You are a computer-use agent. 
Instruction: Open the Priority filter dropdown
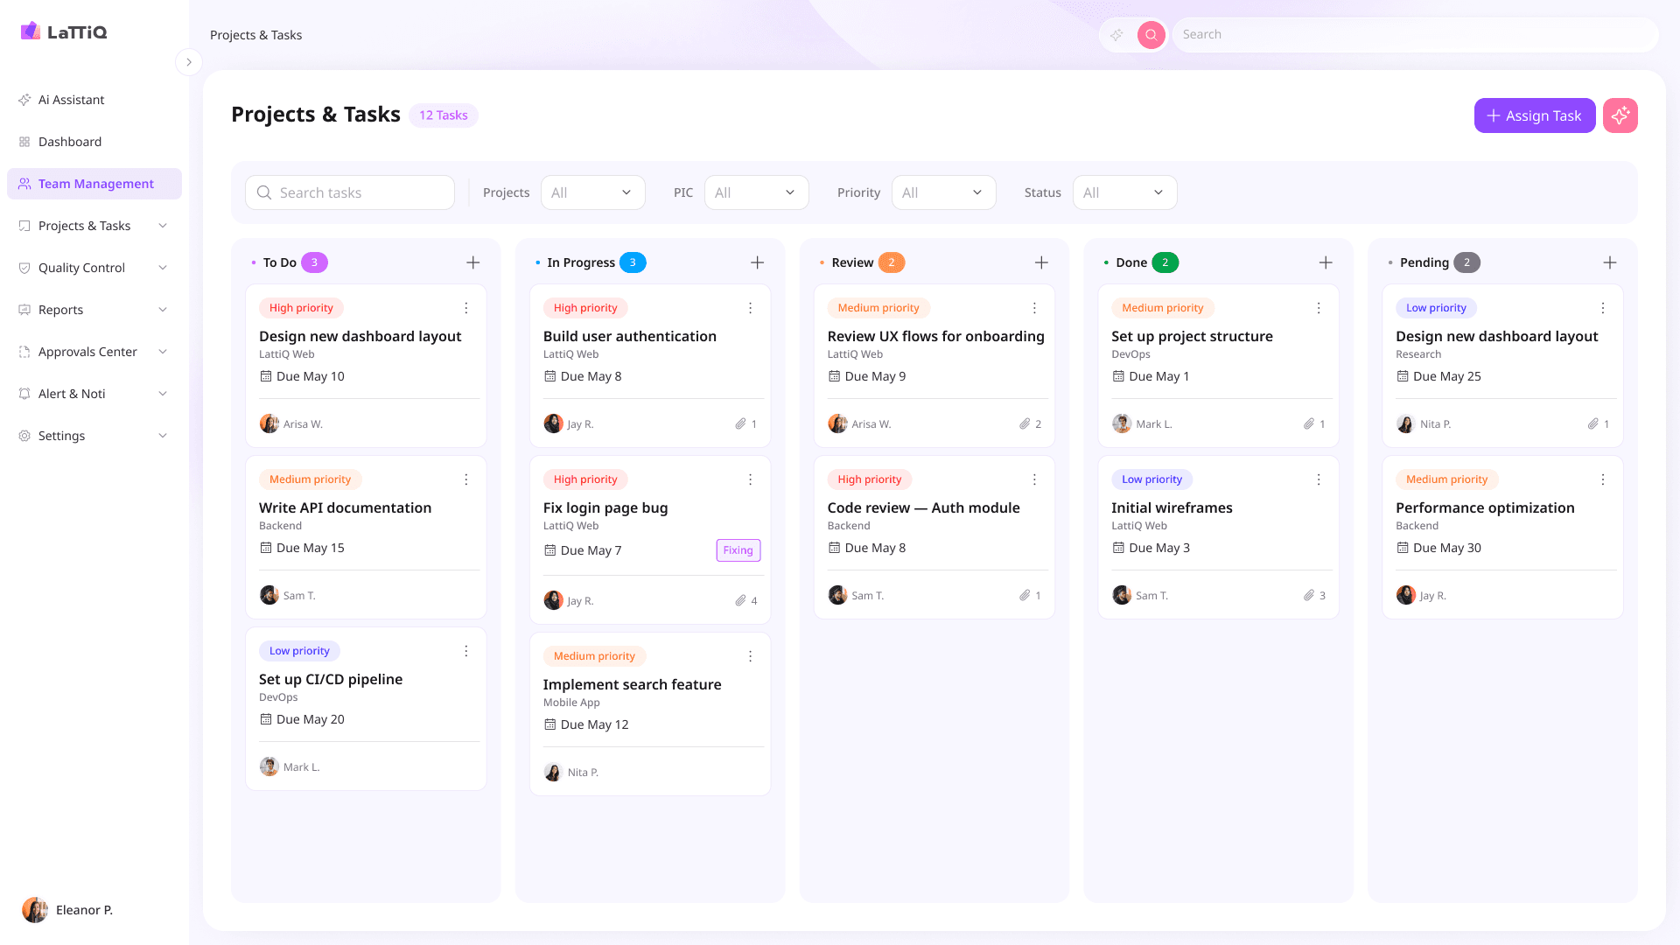click(943, 192)
